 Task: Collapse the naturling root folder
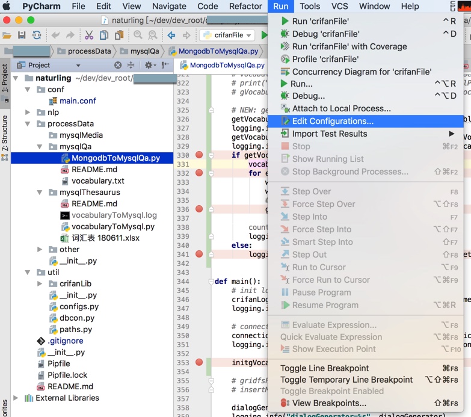[x=16, y=78]
